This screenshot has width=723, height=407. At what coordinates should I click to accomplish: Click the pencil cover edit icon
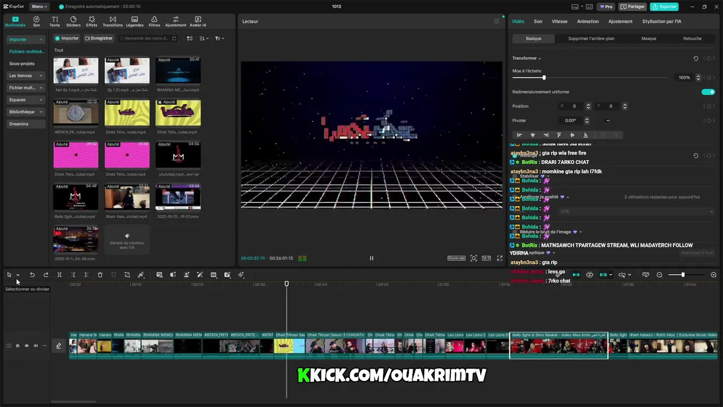(x=58, y=345)
